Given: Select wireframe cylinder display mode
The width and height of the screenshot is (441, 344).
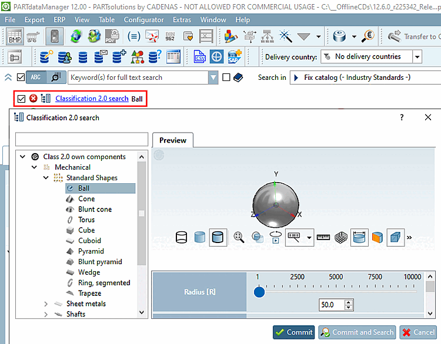Looking at the screenshot, I should tap(182, 237).
